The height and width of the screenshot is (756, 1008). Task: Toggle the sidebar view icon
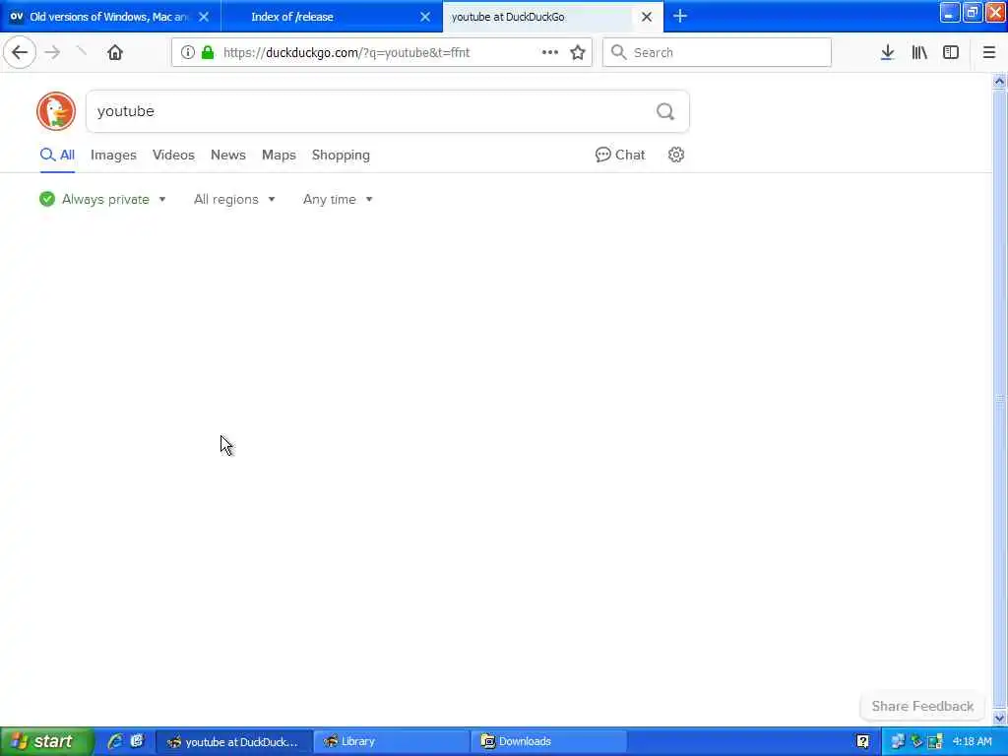[951, 53]
